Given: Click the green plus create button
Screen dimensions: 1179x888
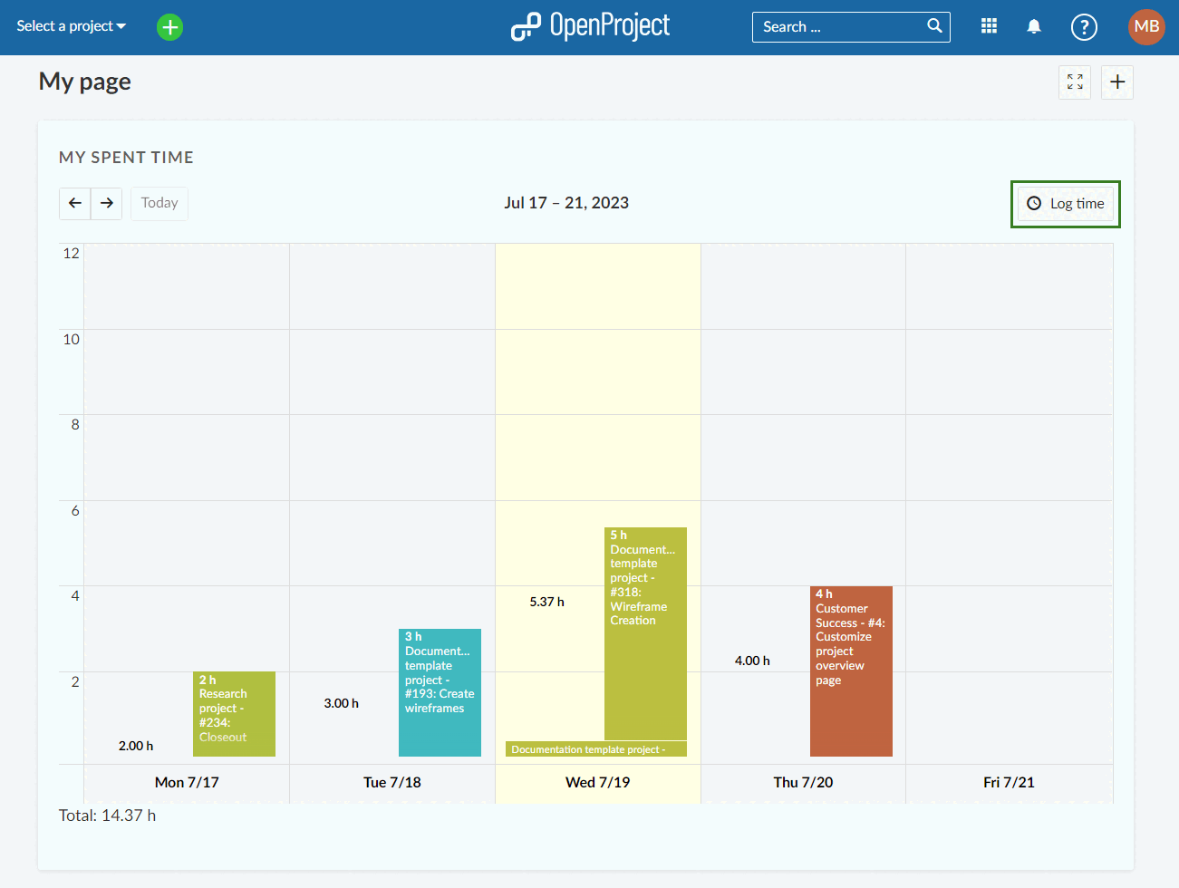Looking at the screenshot, I should point(169,27).
